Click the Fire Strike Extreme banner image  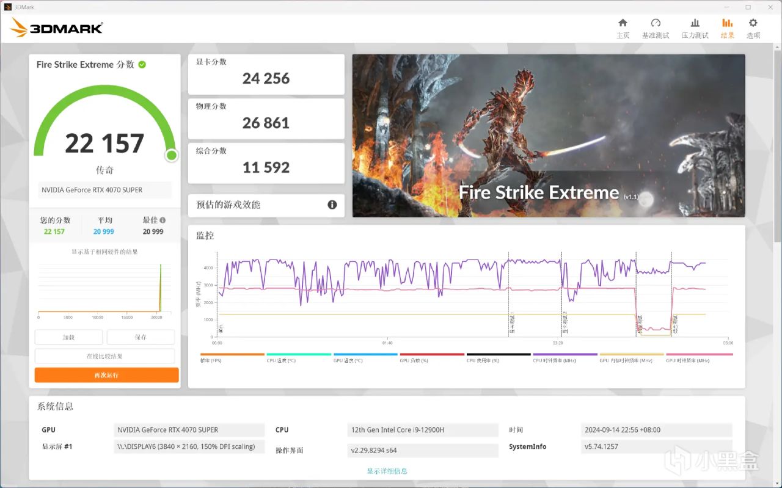[549, 136]
